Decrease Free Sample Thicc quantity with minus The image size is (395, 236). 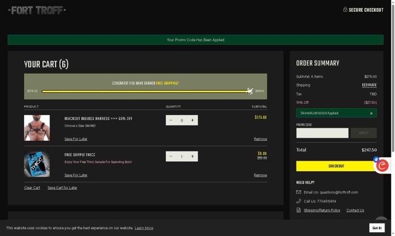pyautogui.click(x=171, y=156)
